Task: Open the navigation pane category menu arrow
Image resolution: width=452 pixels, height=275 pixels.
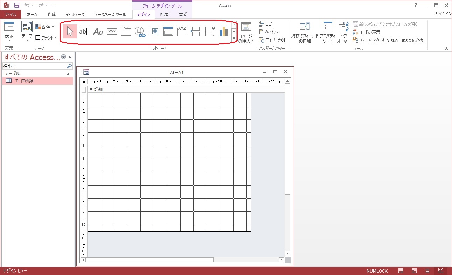Action: click(x=63, y=57)
